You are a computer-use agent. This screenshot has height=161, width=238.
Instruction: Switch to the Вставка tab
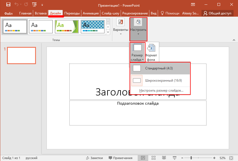pyautogui.click(x=40, y=13)
